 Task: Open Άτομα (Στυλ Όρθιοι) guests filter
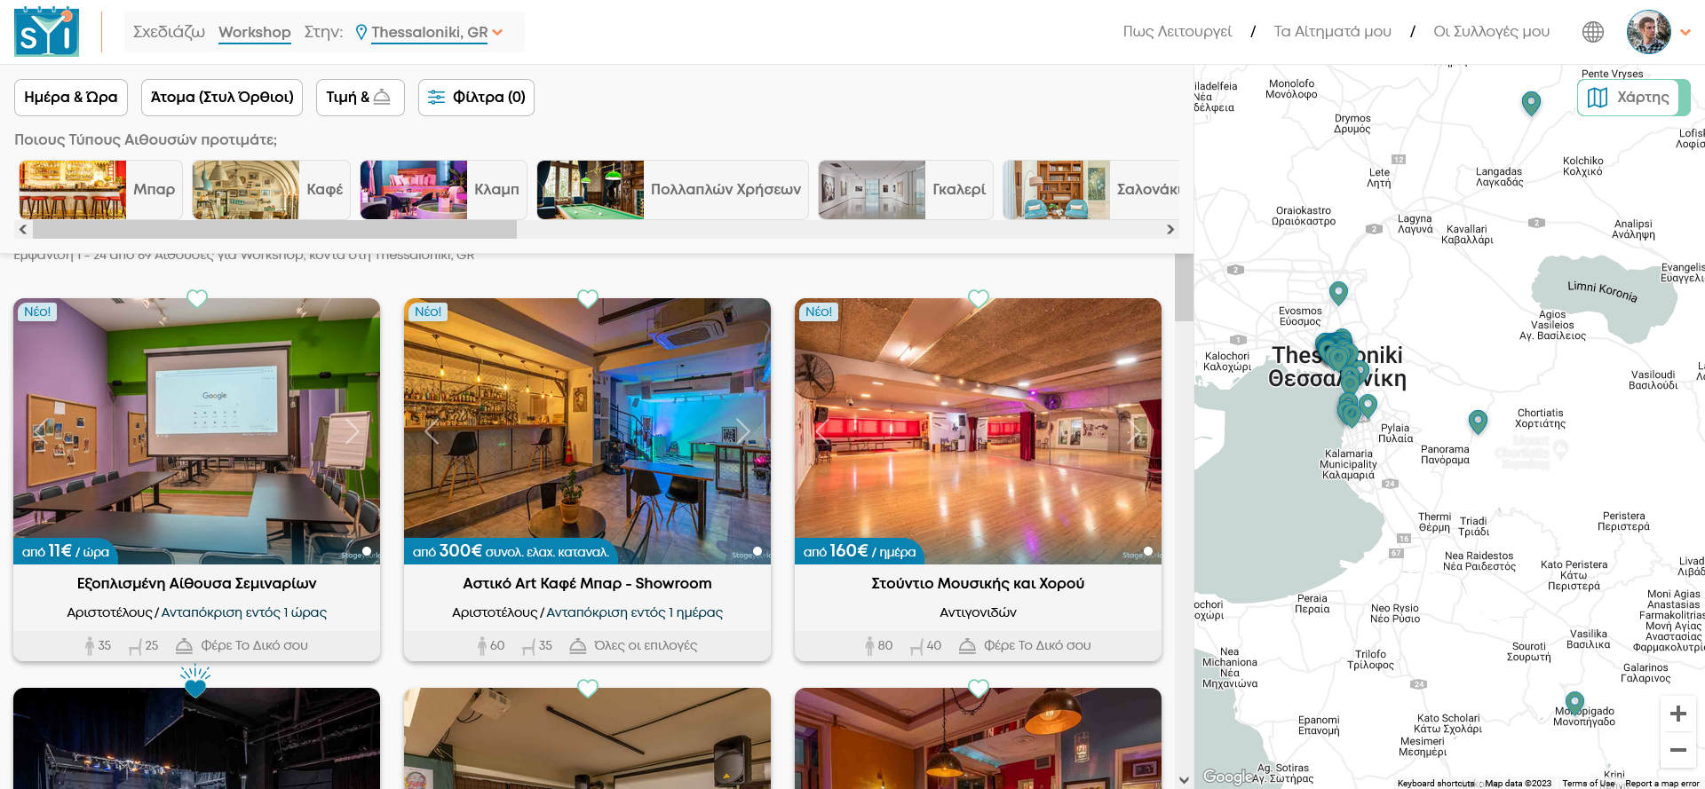222,98
